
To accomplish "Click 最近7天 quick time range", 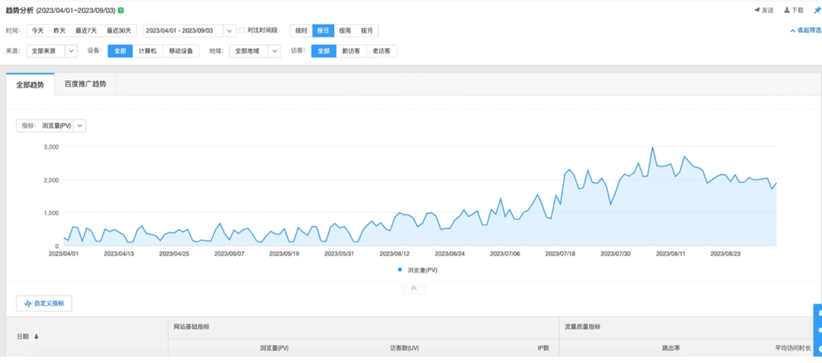I will [86, 31].
